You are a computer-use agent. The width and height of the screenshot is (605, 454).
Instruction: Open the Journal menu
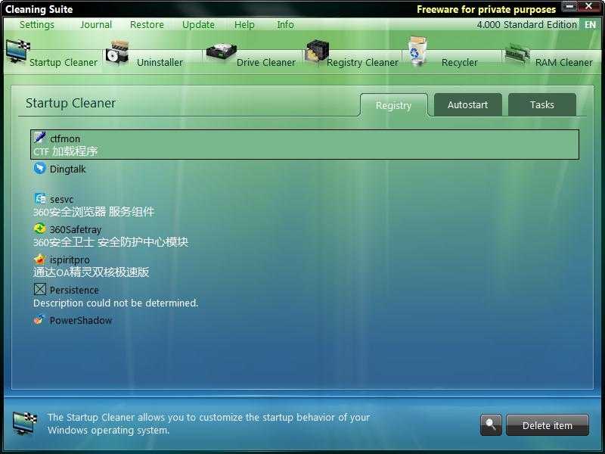coord(95,24)
